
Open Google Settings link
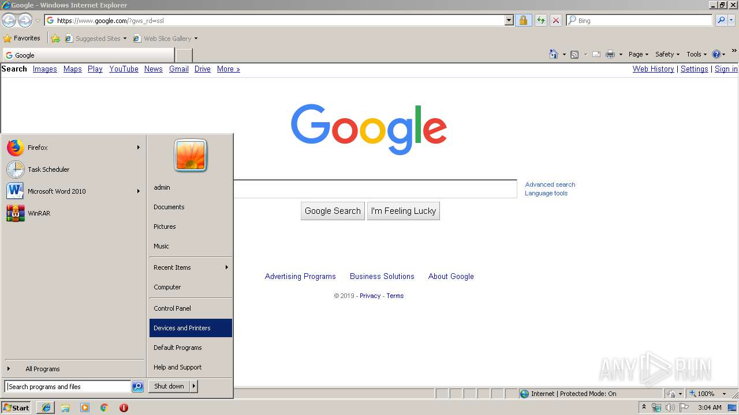[695, 69]
